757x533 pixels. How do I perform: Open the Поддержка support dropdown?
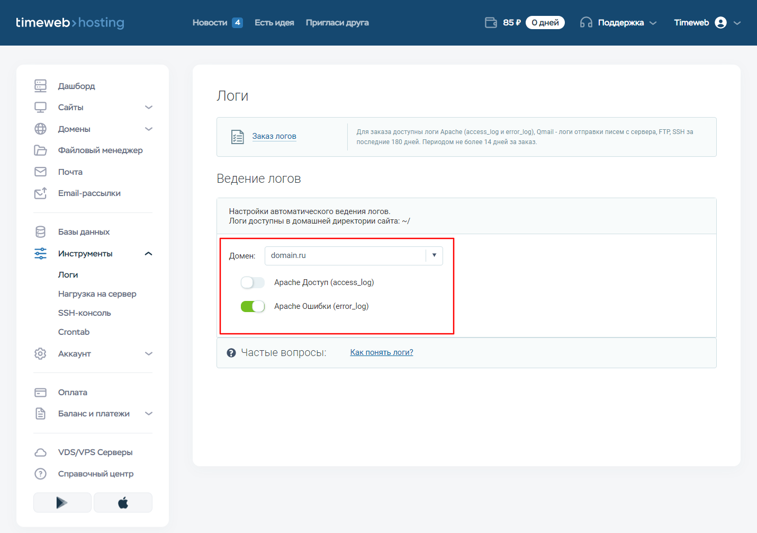click(x=620, y=23)
